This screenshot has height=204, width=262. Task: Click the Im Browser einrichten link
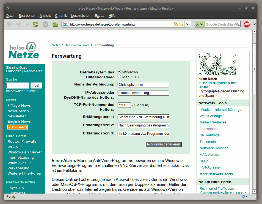coord(22,91)
